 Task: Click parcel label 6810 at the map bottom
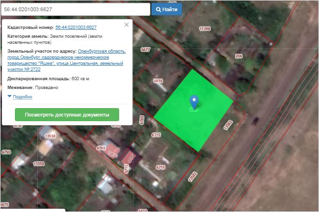pos(142,210)
